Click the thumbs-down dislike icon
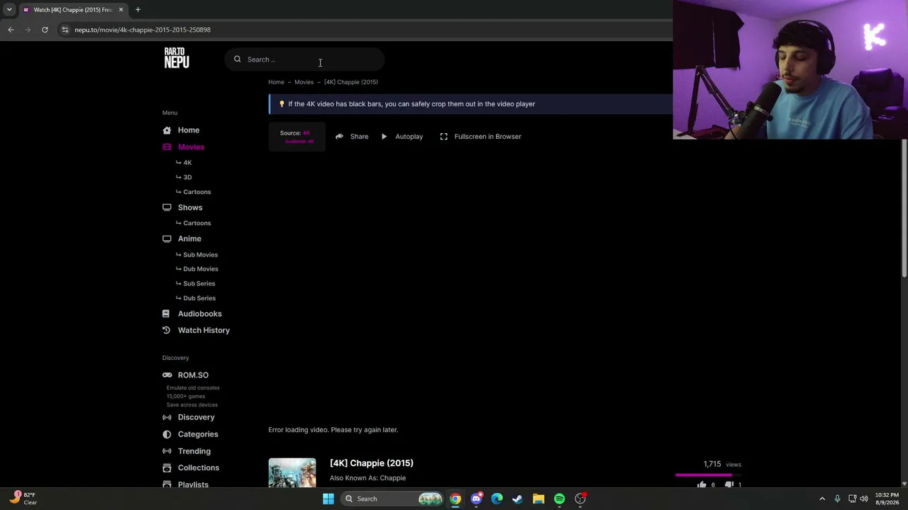 pos(729,485)
